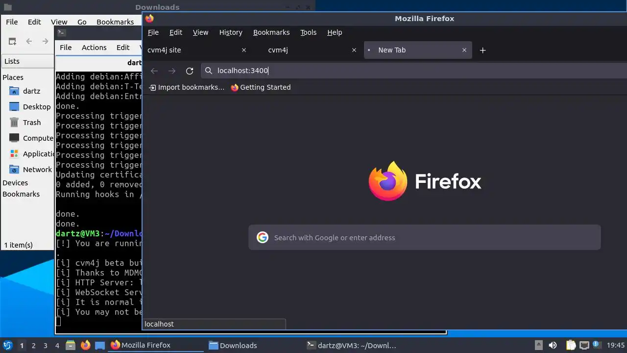627x353 pixels.
Task: Switch to workspace 2
Action: click(33, 346)
